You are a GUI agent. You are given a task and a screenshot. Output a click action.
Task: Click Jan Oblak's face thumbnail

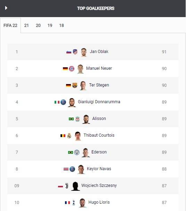(84, 52)
